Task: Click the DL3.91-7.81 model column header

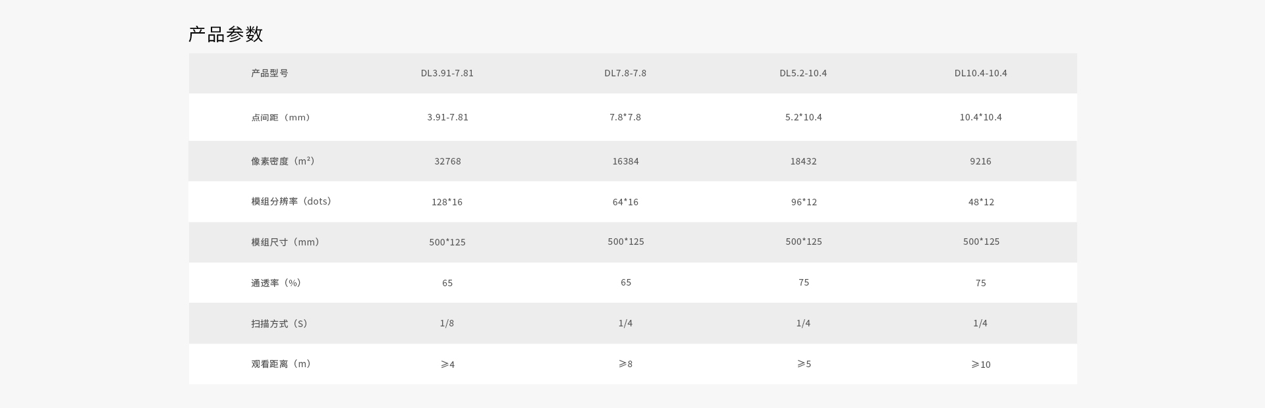Action: [x=447, y=73]
